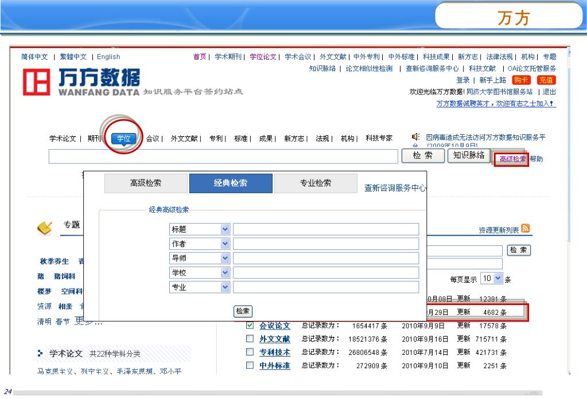Open the 作者 field dropdown
Screen dimensions: 587x399
click(x=225, y=244)
